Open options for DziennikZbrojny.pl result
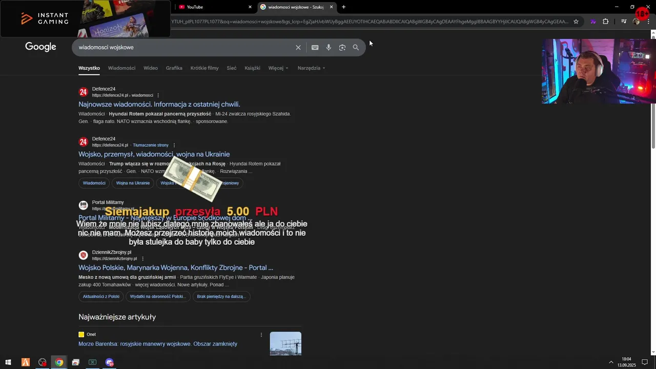This screenshot has width=656, height=369. (x=142, y=259)
